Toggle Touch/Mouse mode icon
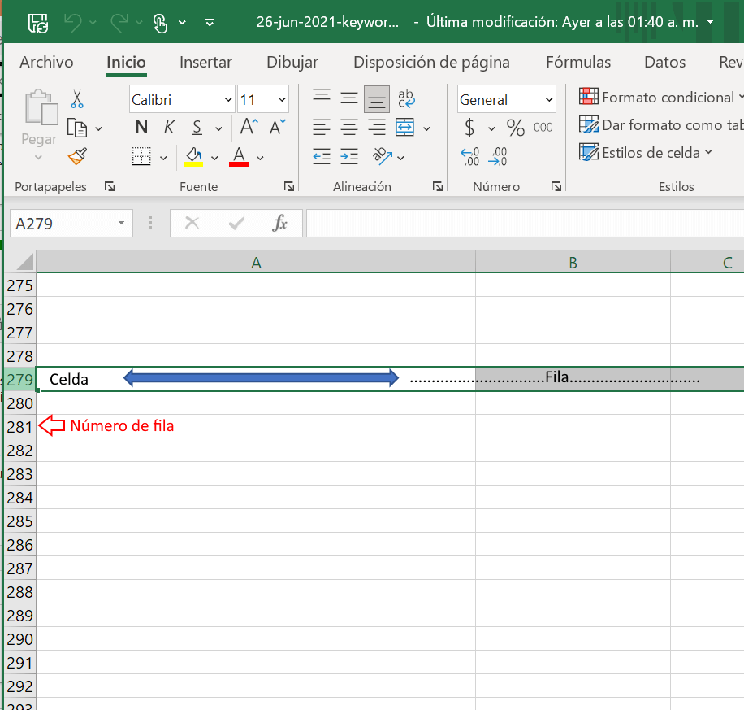The height and width of the screenshot is (710, 744). pyautogui.click(x=160, y=22)
